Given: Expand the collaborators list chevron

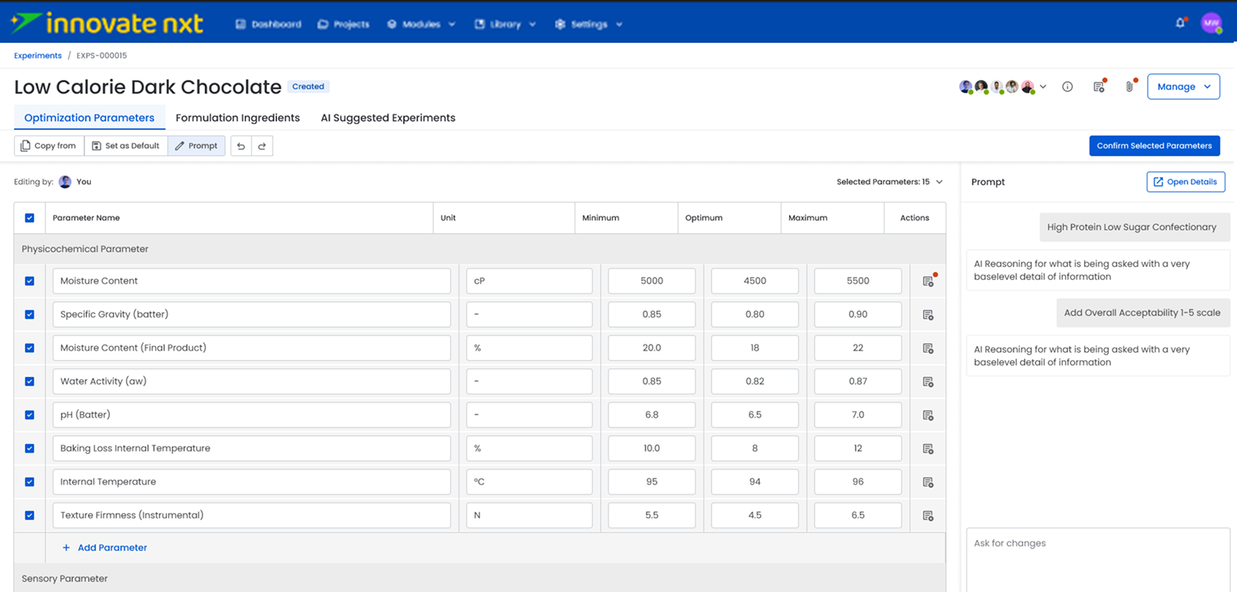Looking at the screenshot, I should [x=1043, y=87].
